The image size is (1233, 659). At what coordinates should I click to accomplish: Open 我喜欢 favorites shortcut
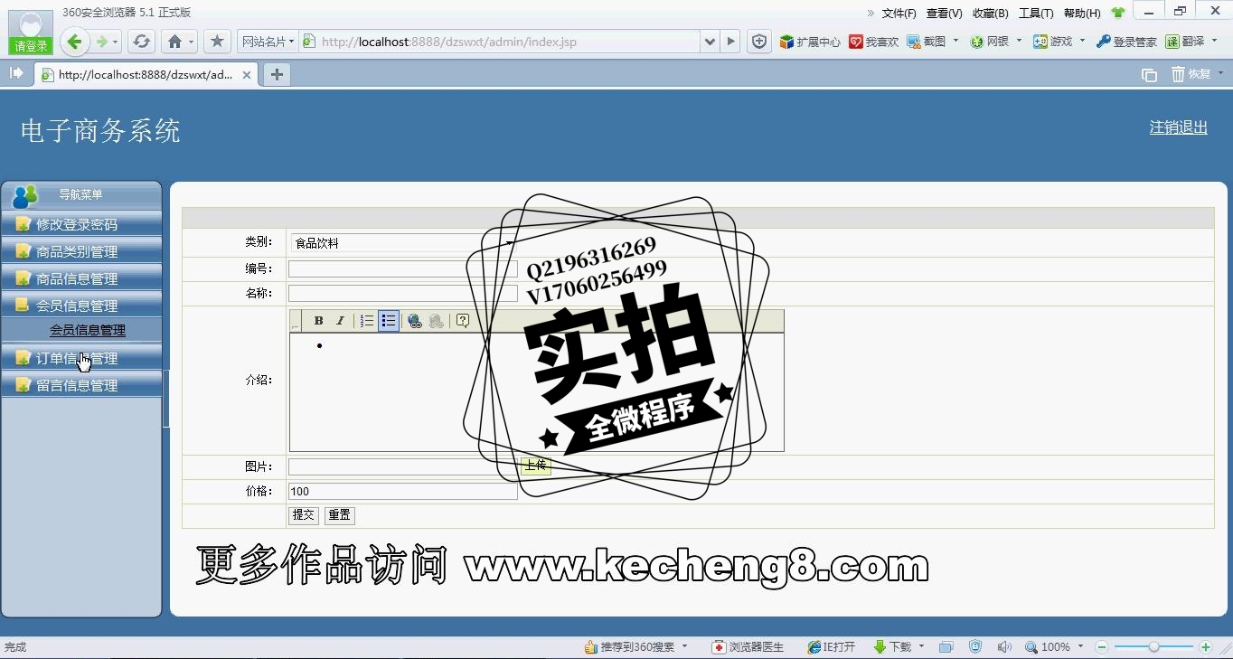pos(873,42)
